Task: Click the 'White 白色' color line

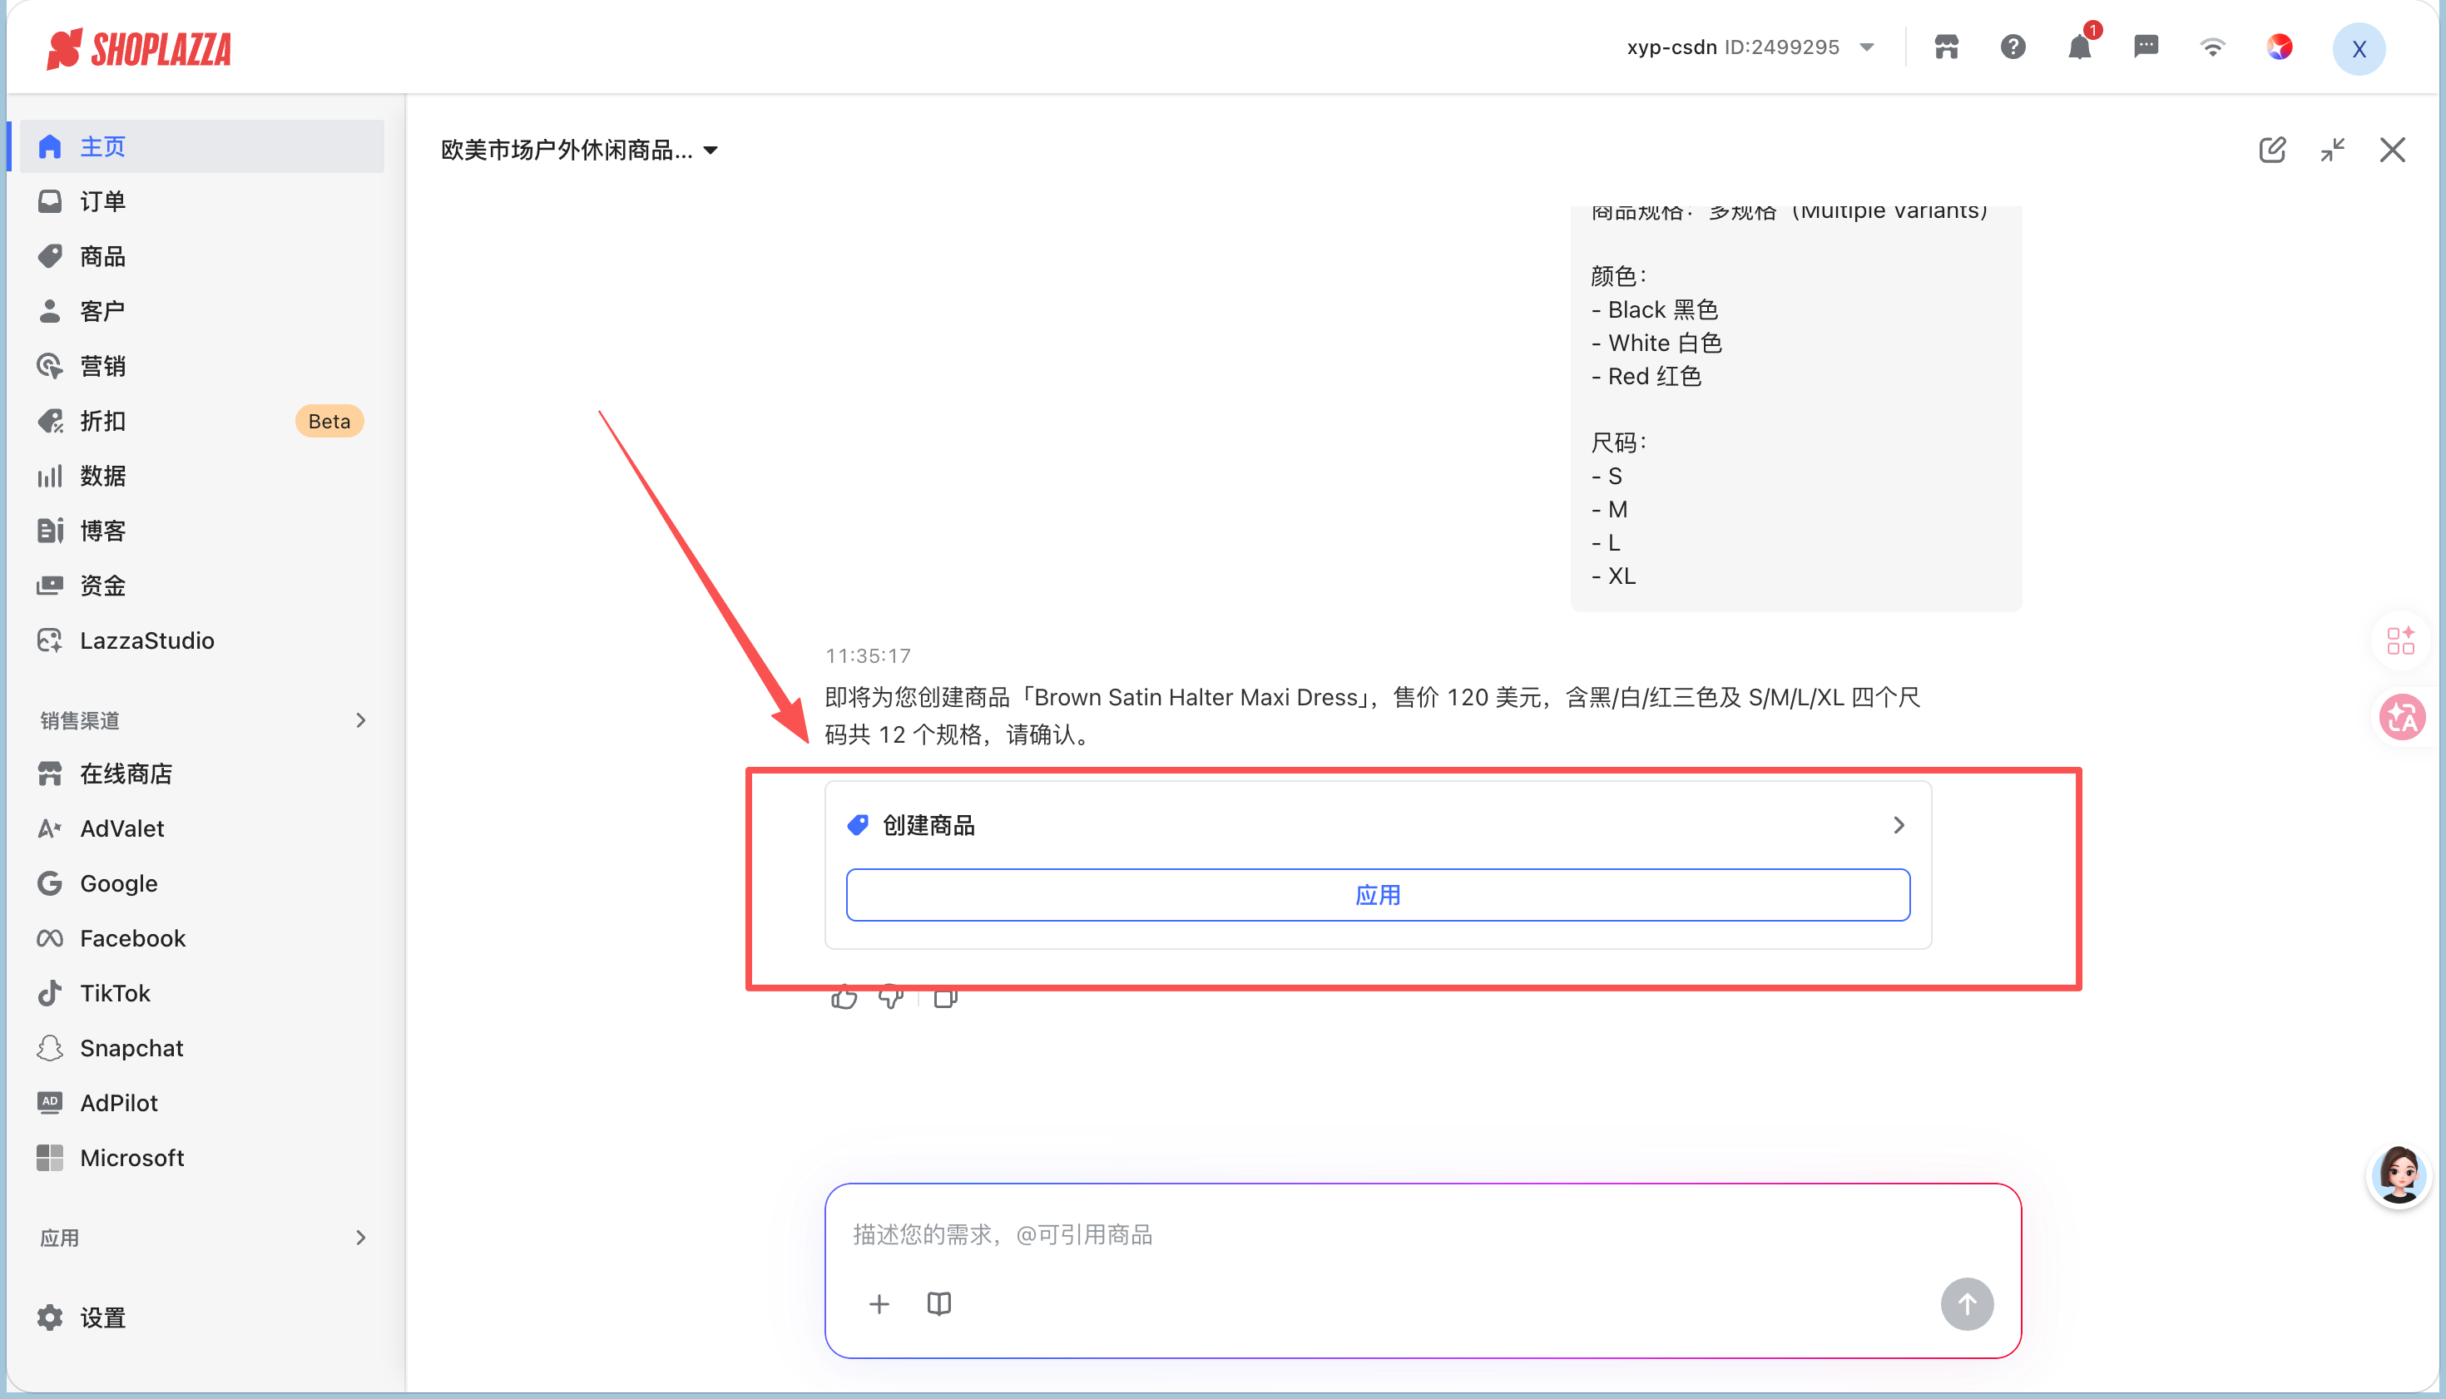Action: pyautogui.click(x=1656, y=343)
